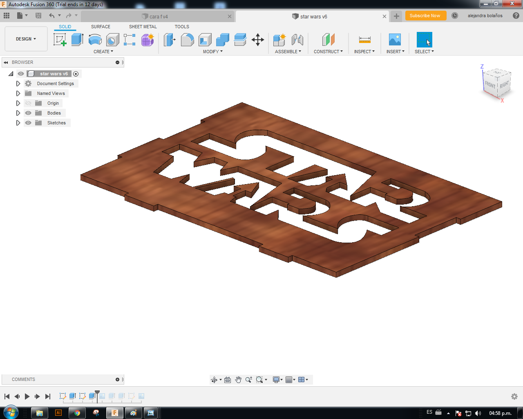This screenshot has height=419, width=523.
Task: Open the Job Status clock icon
Action: click(455, 16)
